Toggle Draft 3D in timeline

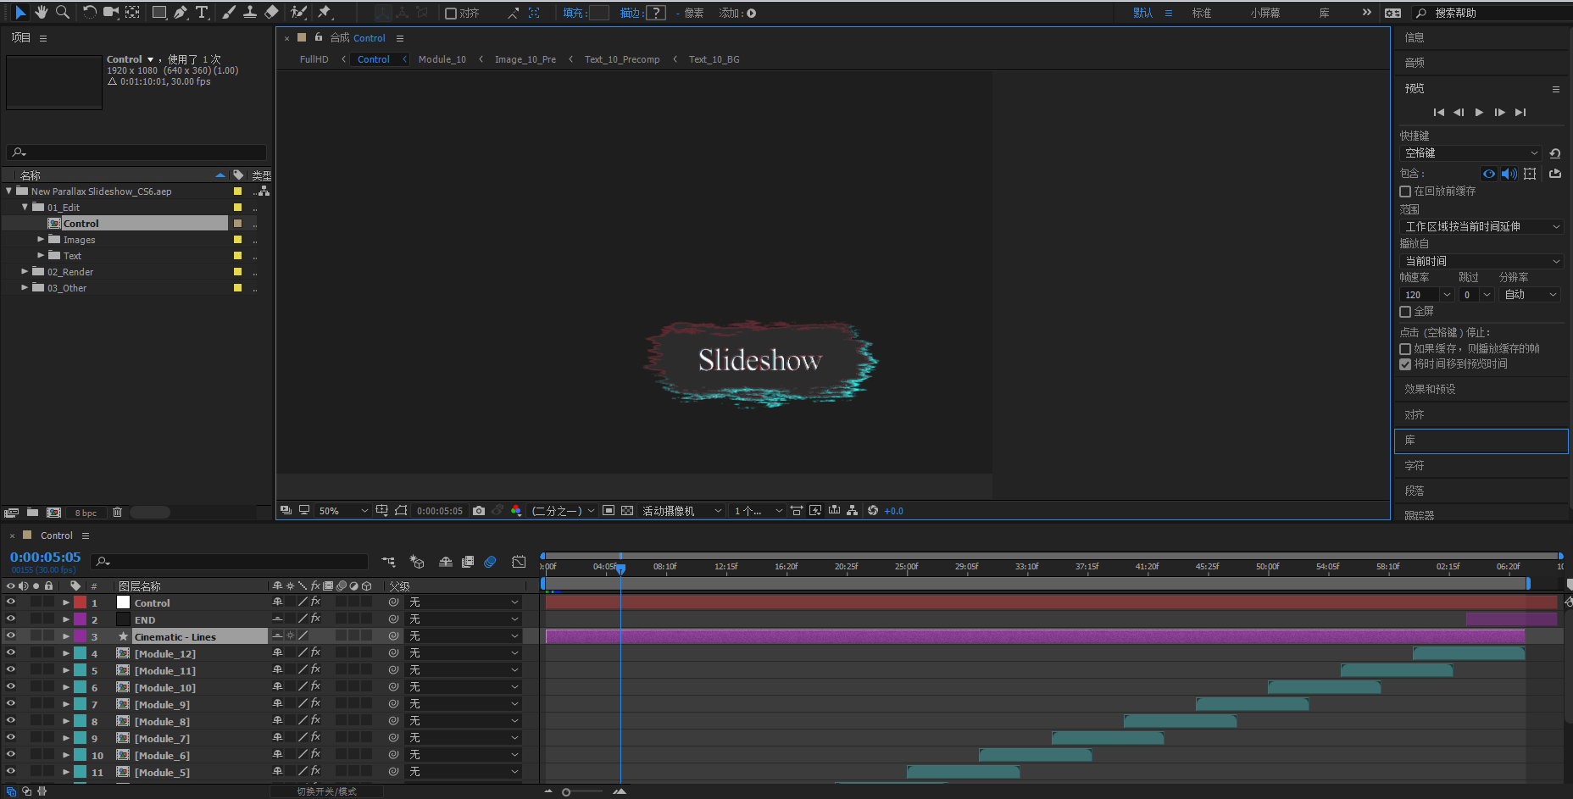pyautogui.click(x=417, y=562)
